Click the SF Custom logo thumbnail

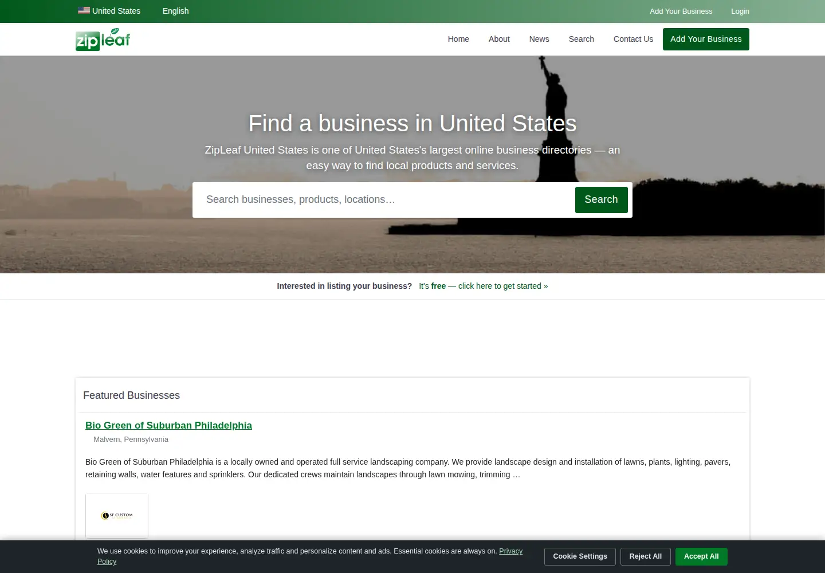coord(117,516)
